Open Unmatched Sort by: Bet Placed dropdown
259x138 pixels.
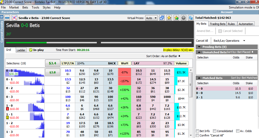[240, 52]
